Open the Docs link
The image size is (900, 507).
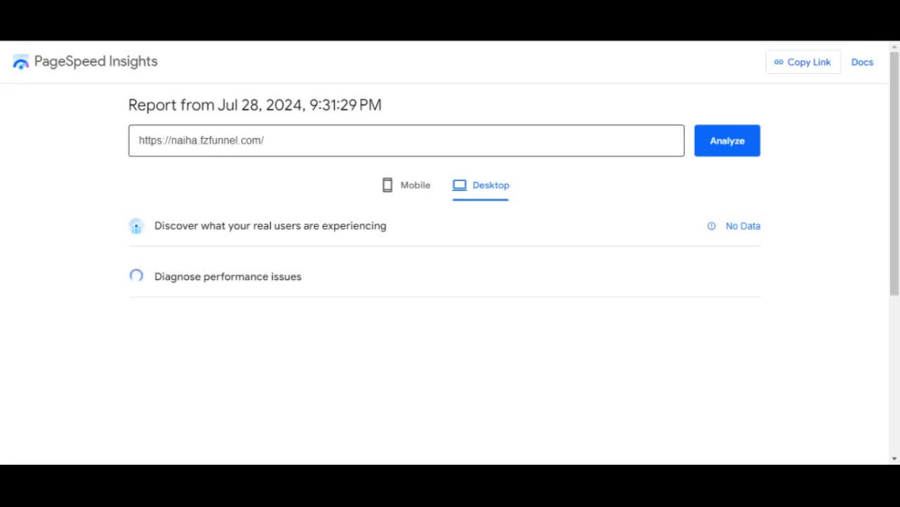coord(861,62)
